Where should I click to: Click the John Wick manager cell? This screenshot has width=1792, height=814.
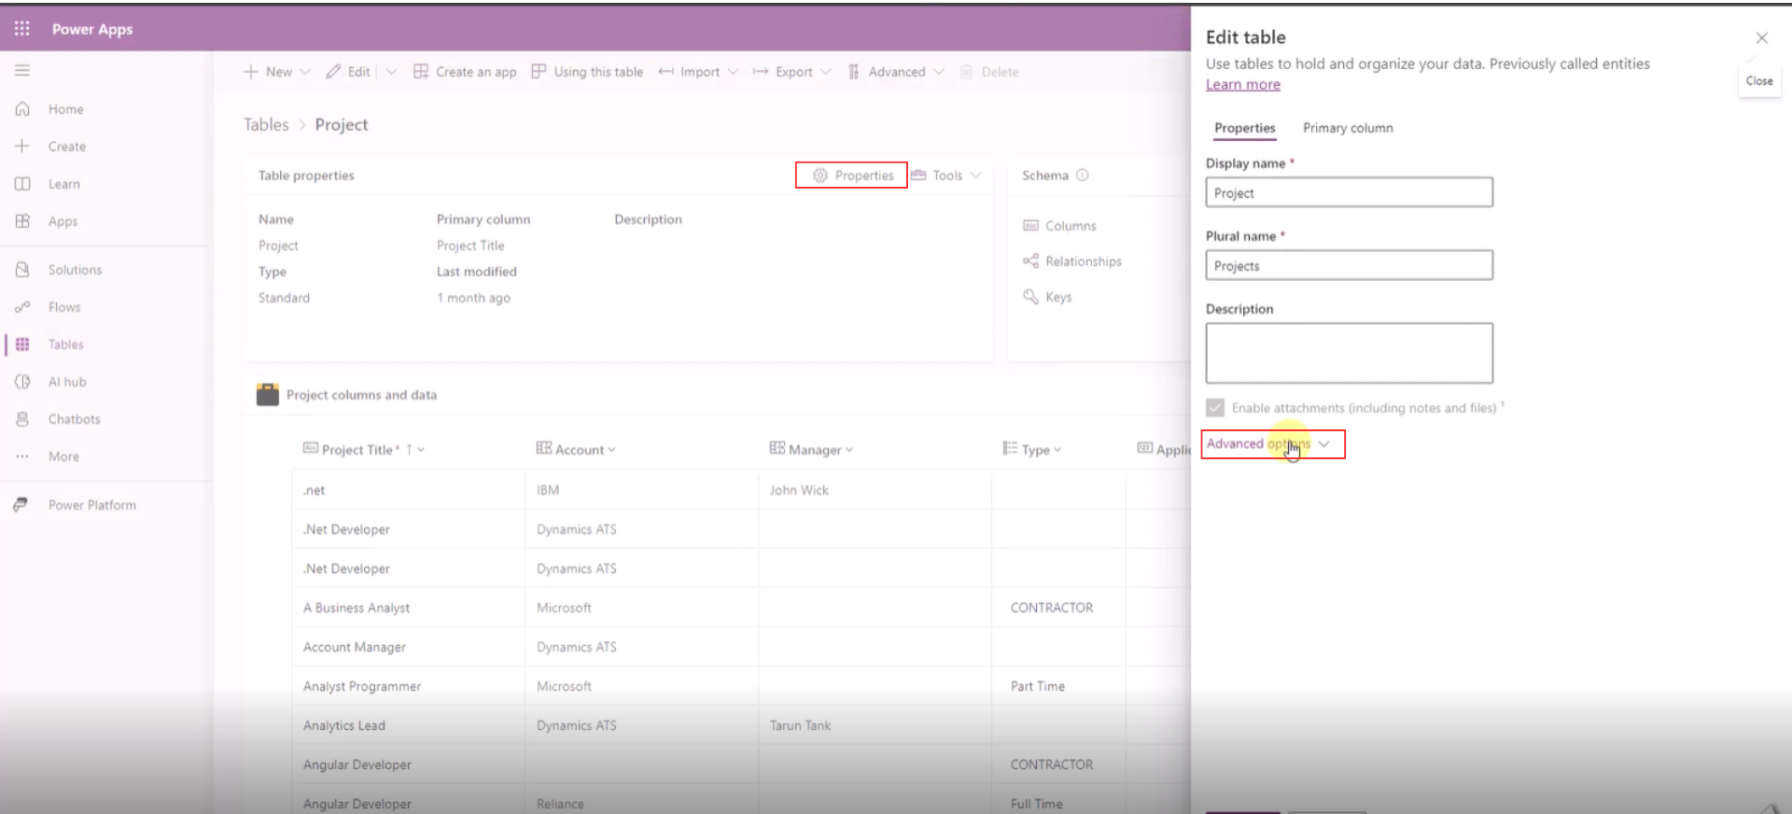coord(798,490)
